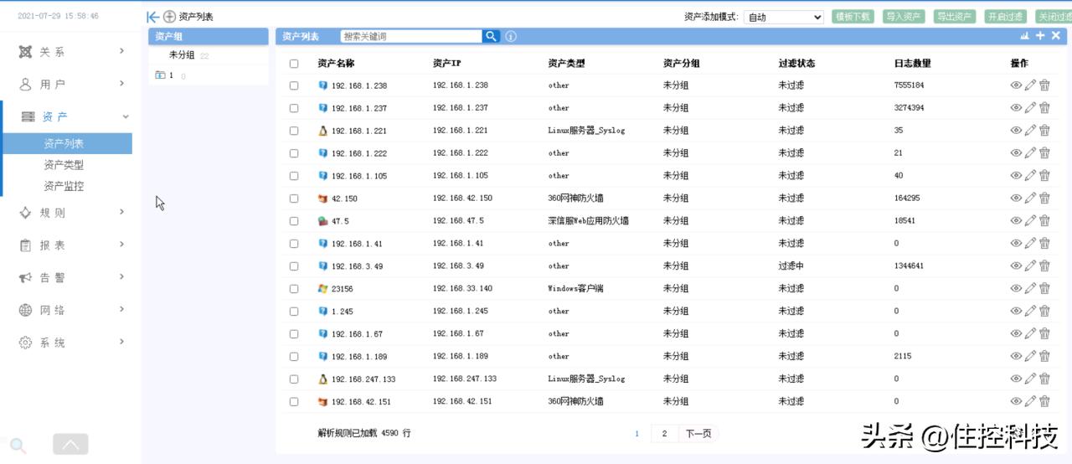Viewport: 1072px width, 464px height.
Task: Expand the 告警 sidebar menu
Action: [72, 277]
